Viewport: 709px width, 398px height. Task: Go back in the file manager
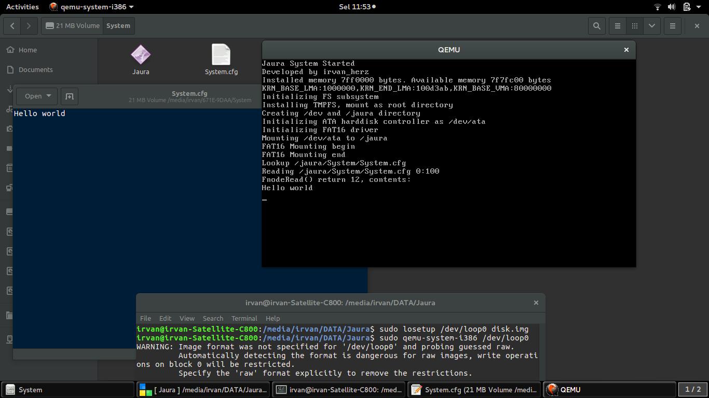point(12,25)
